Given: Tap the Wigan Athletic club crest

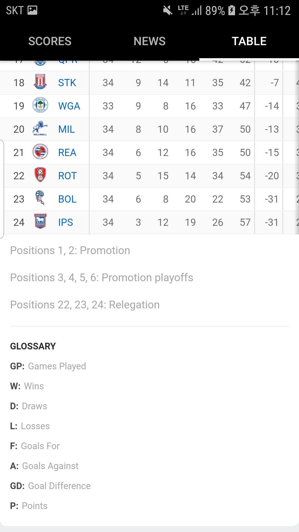Looking at the screenshot, I should (40, 105).
